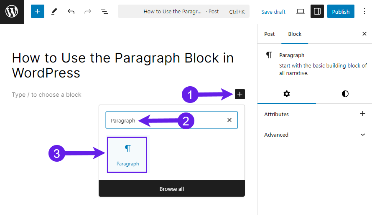Click the WordPress logo icon

pyautogui.click(x=12, y=12)
